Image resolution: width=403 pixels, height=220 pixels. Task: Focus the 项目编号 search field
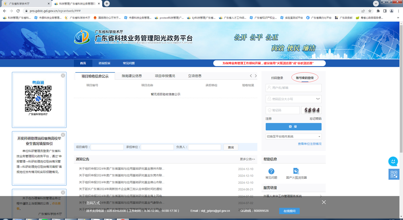tap(107, 147)
